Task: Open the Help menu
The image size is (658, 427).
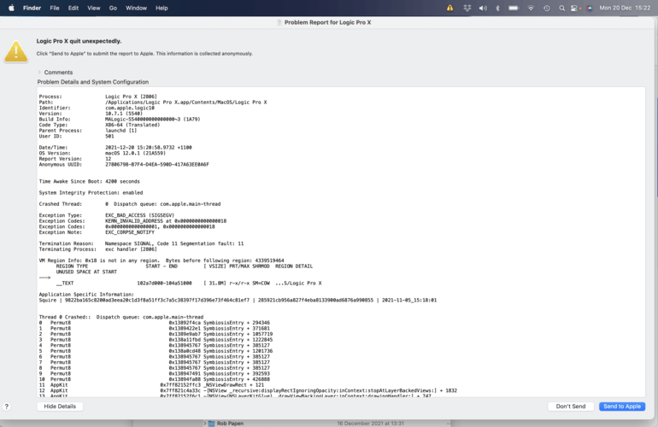Action: coord(162,8)
